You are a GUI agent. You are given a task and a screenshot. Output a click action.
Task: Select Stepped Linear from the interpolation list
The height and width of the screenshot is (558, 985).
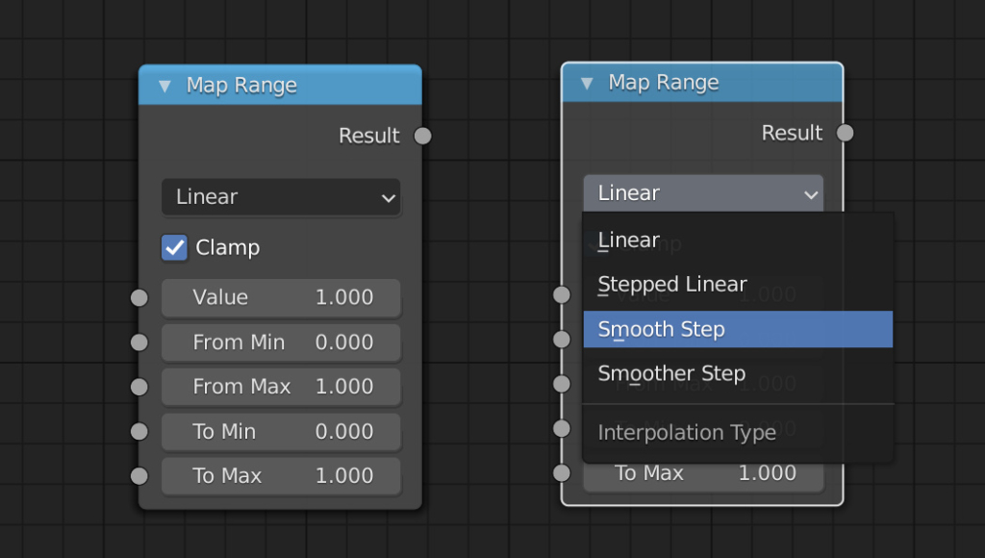pyautogui.click(x=670, y=284)
